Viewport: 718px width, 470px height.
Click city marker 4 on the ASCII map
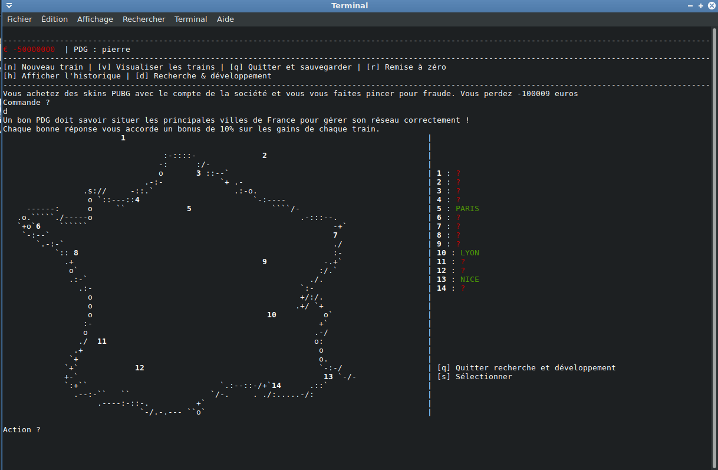pyautogui.click(x=137, y=200)
